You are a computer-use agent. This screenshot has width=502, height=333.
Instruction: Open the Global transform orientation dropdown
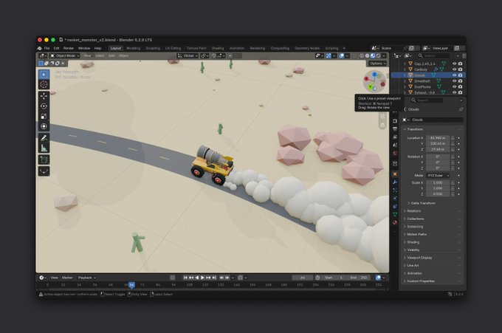point(188,55)
